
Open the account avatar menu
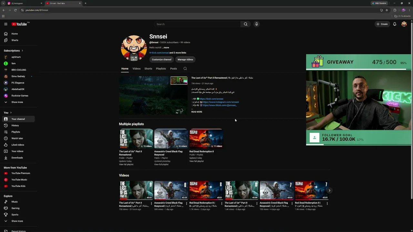pyautogui.click(x=404, y=24)
